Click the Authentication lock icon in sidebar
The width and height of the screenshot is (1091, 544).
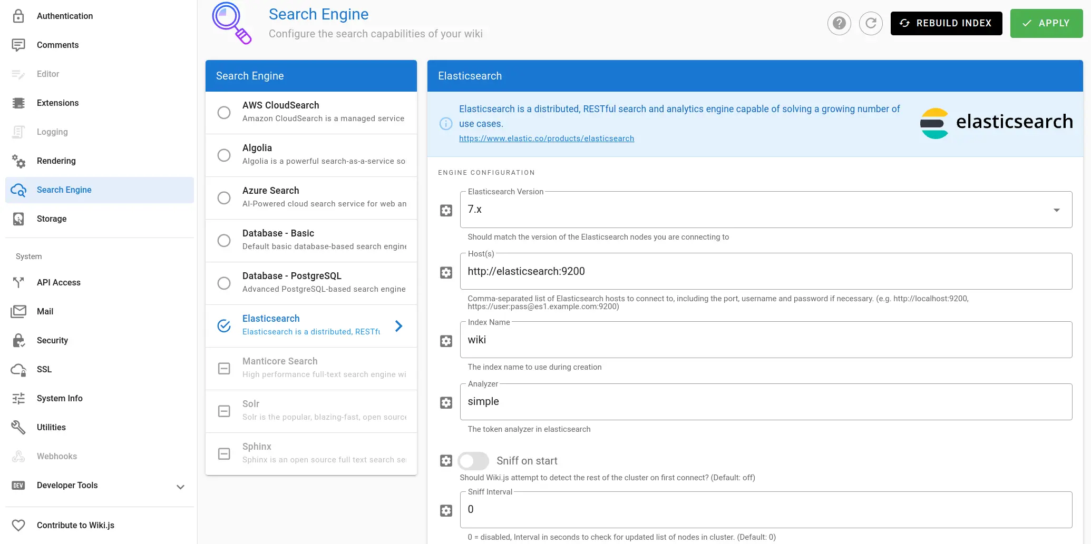pos(18,16)
